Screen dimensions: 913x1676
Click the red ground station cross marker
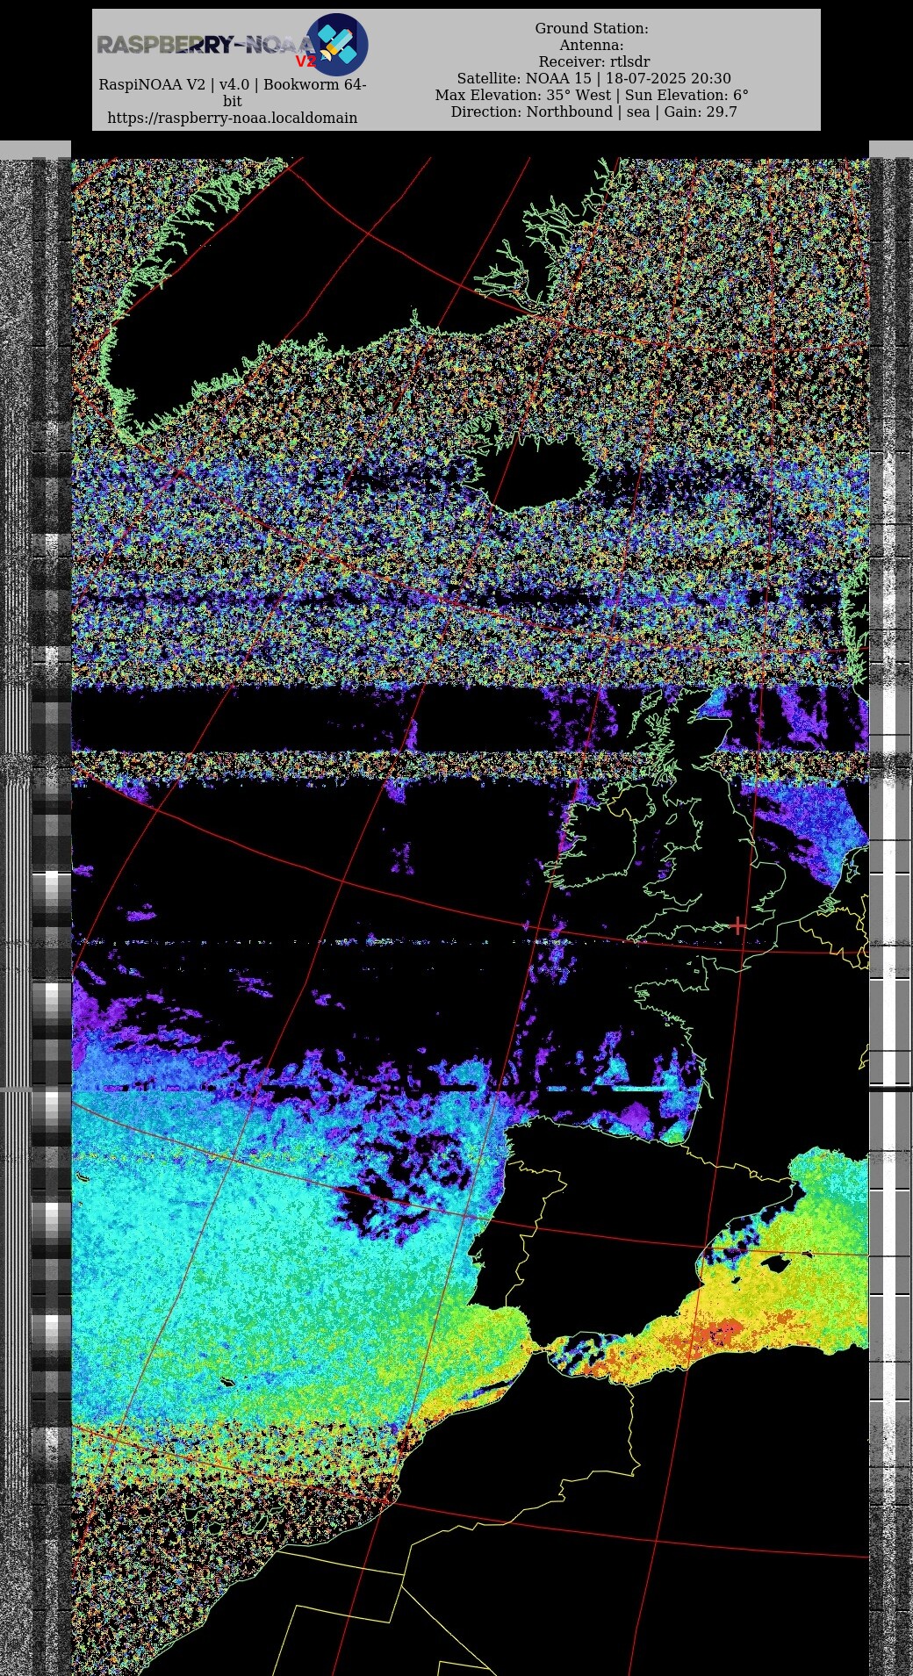point(738,925)
